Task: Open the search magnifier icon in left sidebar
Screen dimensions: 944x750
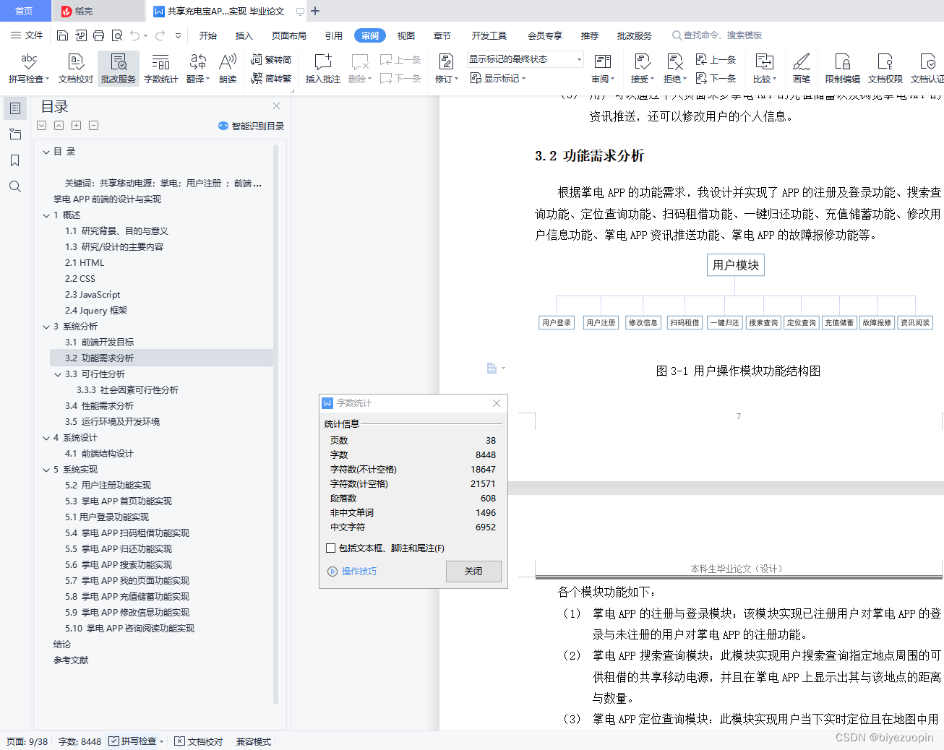Action: click(14, 186)
